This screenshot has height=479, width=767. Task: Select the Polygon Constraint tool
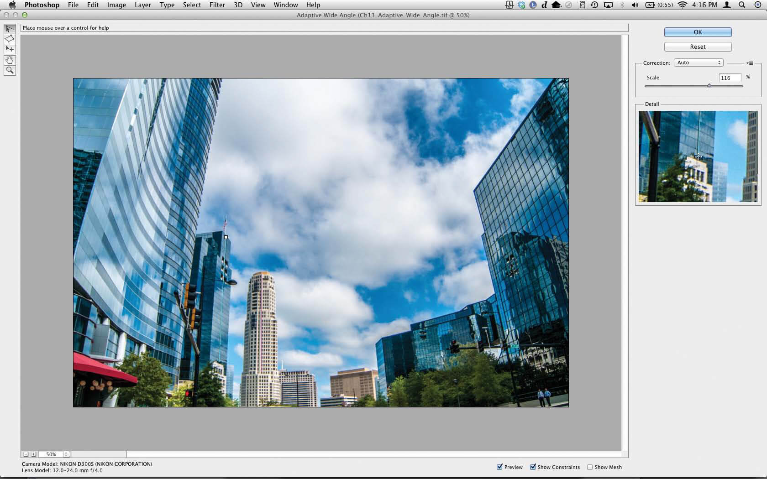click(10, 39)
